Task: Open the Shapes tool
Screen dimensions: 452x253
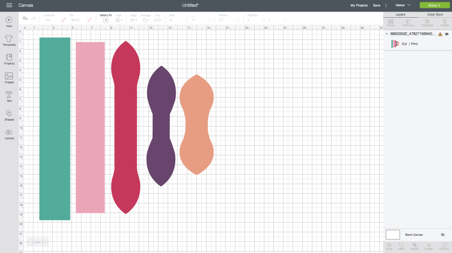Action: pyautogui.click(x=9, y=114)
